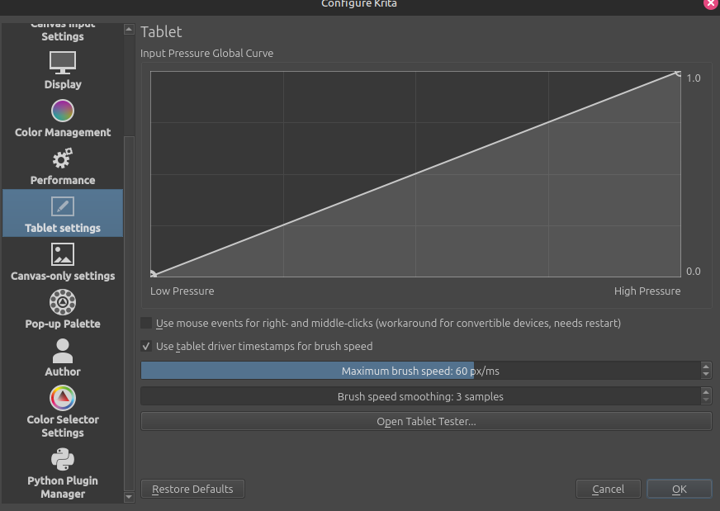The image size is (720, 511).
Task: Select the Color Management icon
Action: [63, 110]
